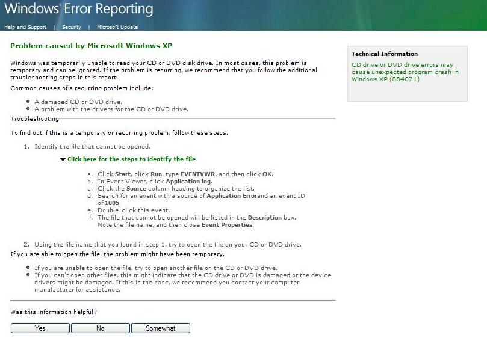Click the 'In Event Viewer, click Application log' step
This screenshot has width=487, height=344.
(x=155, y=181)
